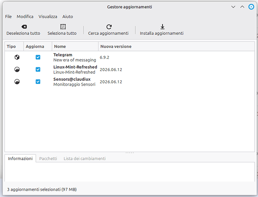Toggle the Sensors@claudiux update checkbox

click(x=38, y=82)
